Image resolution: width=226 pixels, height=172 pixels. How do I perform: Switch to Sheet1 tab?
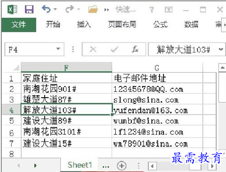pyautogui.click(x=80, y=165)
